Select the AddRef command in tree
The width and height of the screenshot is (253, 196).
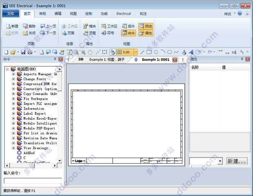tap(29, 153)
